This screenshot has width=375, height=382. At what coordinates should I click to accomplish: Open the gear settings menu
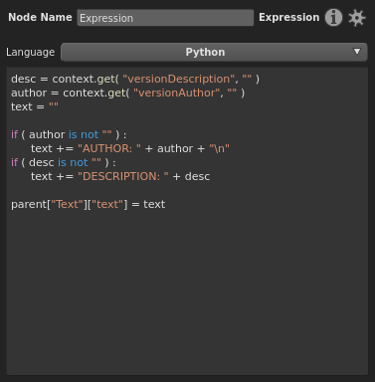click(357, 18)
